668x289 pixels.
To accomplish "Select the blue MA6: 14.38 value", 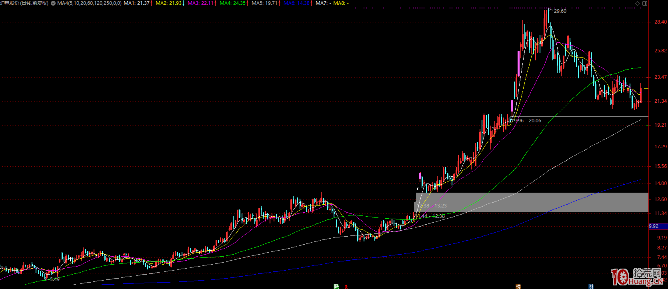I will [x=296, y=3].
